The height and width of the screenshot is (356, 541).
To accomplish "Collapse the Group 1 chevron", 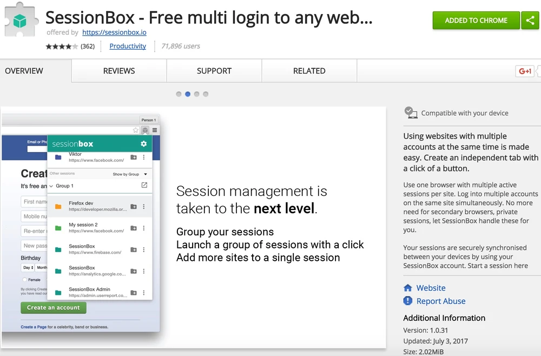I will [51, 186].
